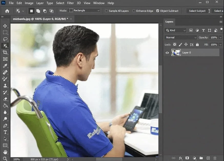Viewport: 224px width, 161px height.
Task: Enable Sample All Layers checkbox
Action: [106, 11]
